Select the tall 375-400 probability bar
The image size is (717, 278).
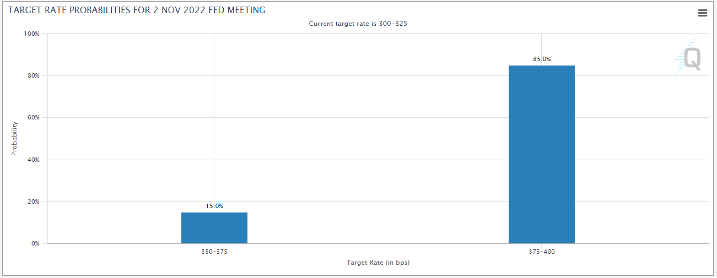[541, 154]
